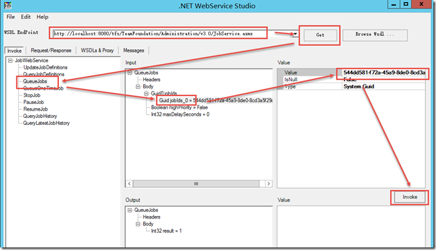Select Headers under Output QueueJobs
The image size is (436, 250).
pos(151,217)
